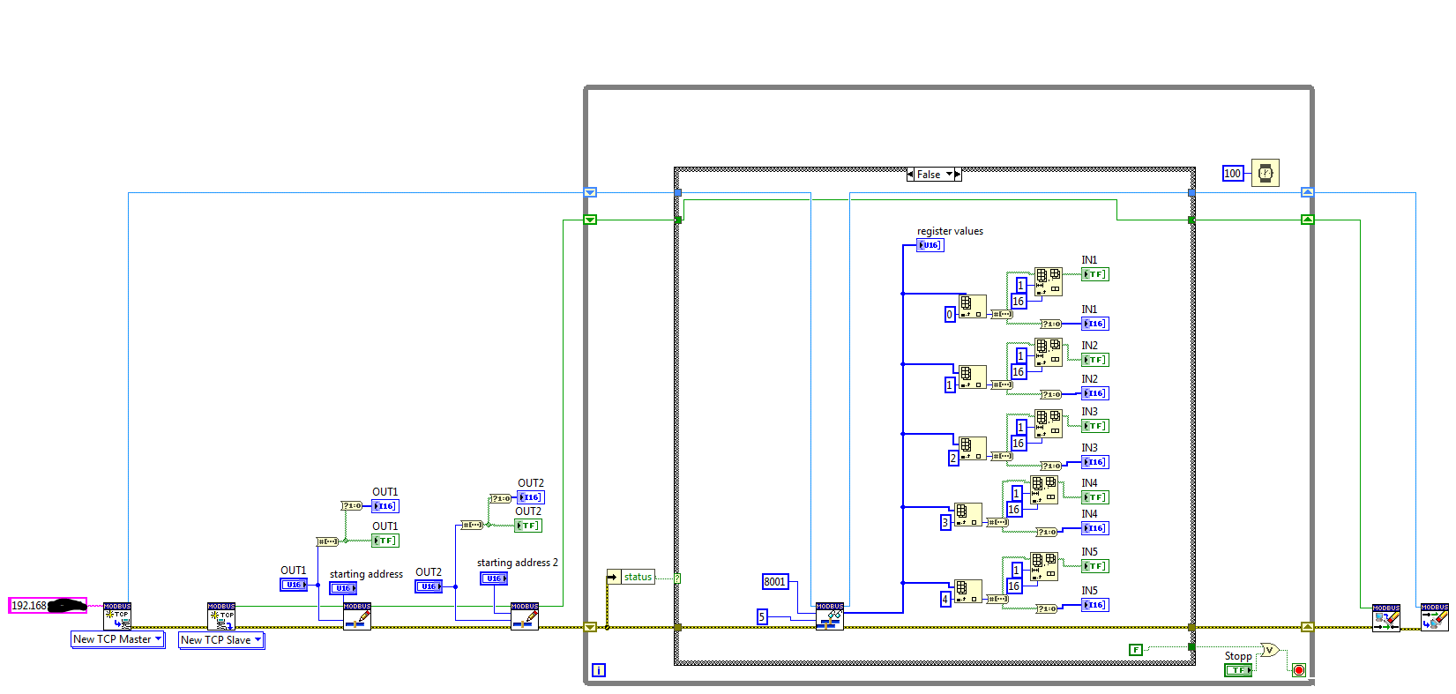
Task: Select the IN4 boolean array indicator
Action: 1095,497
